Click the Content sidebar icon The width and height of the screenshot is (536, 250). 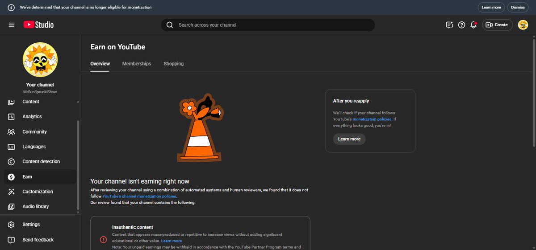pos(12,102)
